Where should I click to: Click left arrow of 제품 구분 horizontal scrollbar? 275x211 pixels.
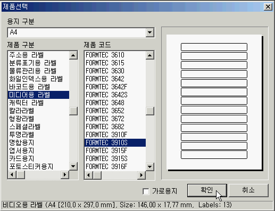click(x=12, y=175)
